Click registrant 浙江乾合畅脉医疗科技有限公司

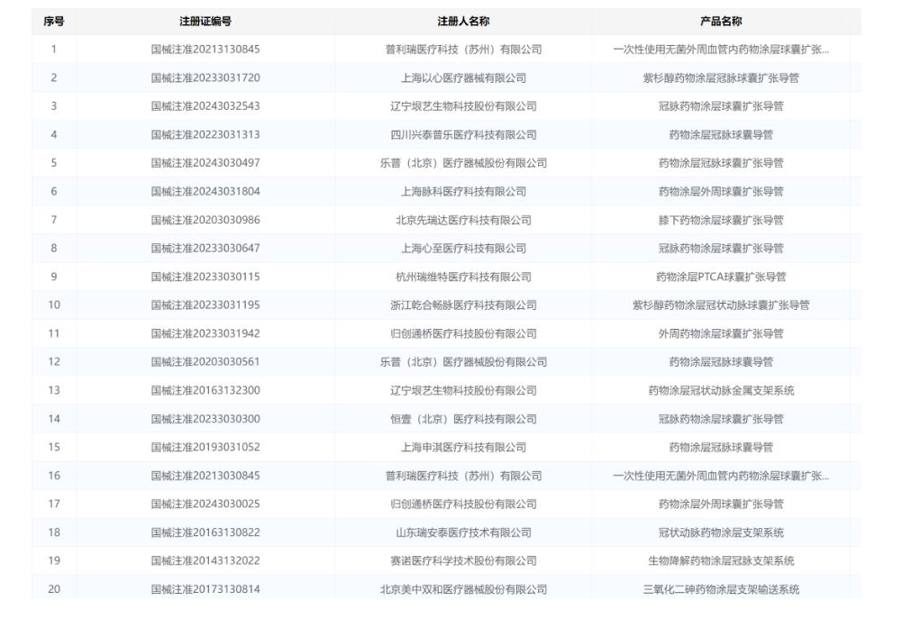point(463,305)
